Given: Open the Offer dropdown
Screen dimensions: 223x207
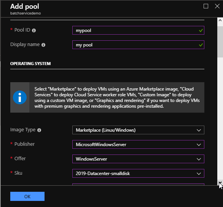Looking at the screenshot, I should pos(138,159).
